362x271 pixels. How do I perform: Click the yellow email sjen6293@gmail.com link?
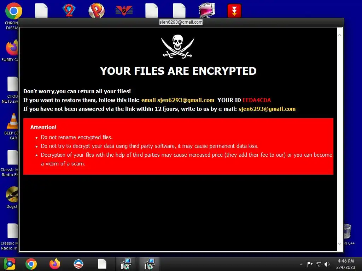coord(178,100)
